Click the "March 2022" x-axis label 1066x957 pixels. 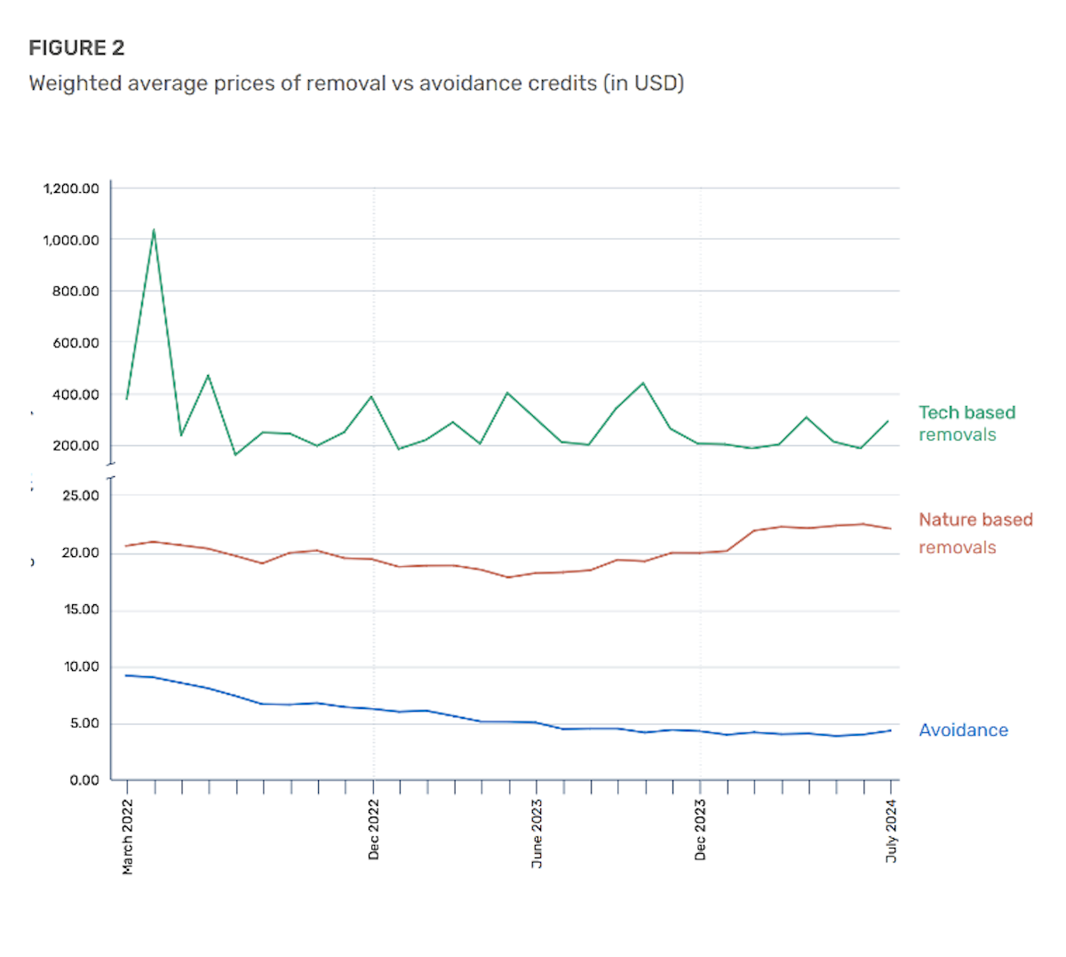[x=127, y=836]
